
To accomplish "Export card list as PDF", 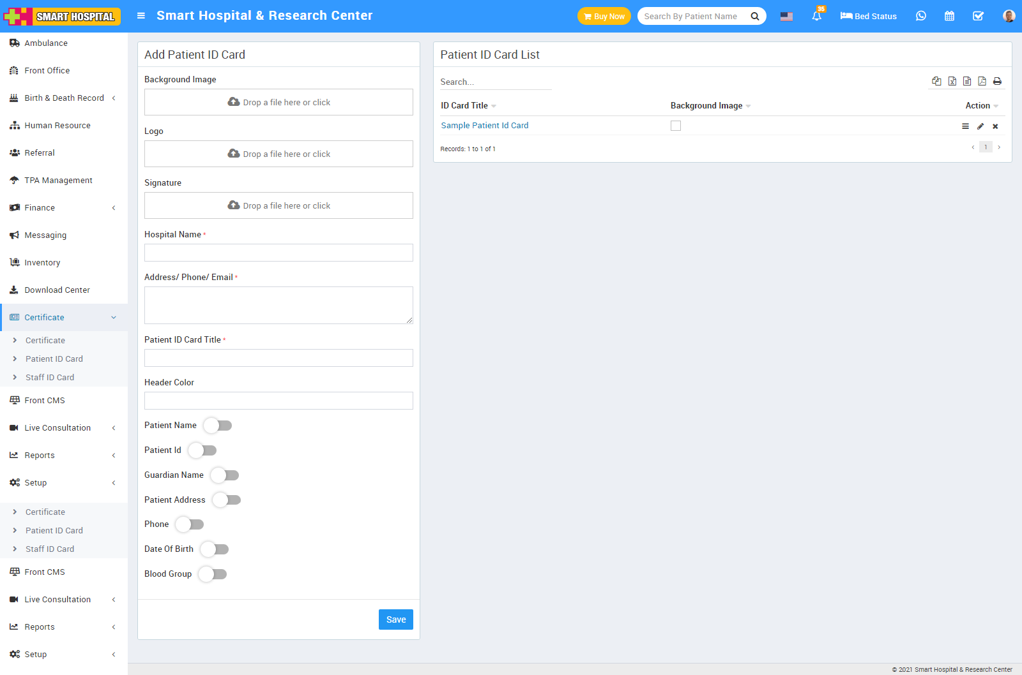I will pyautogui.click(x=982, y=81).
